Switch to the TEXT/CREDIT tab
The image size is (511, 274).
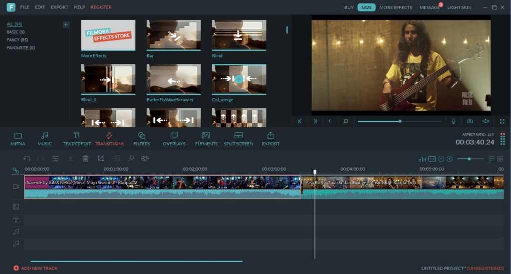click(x=76, y=139)
